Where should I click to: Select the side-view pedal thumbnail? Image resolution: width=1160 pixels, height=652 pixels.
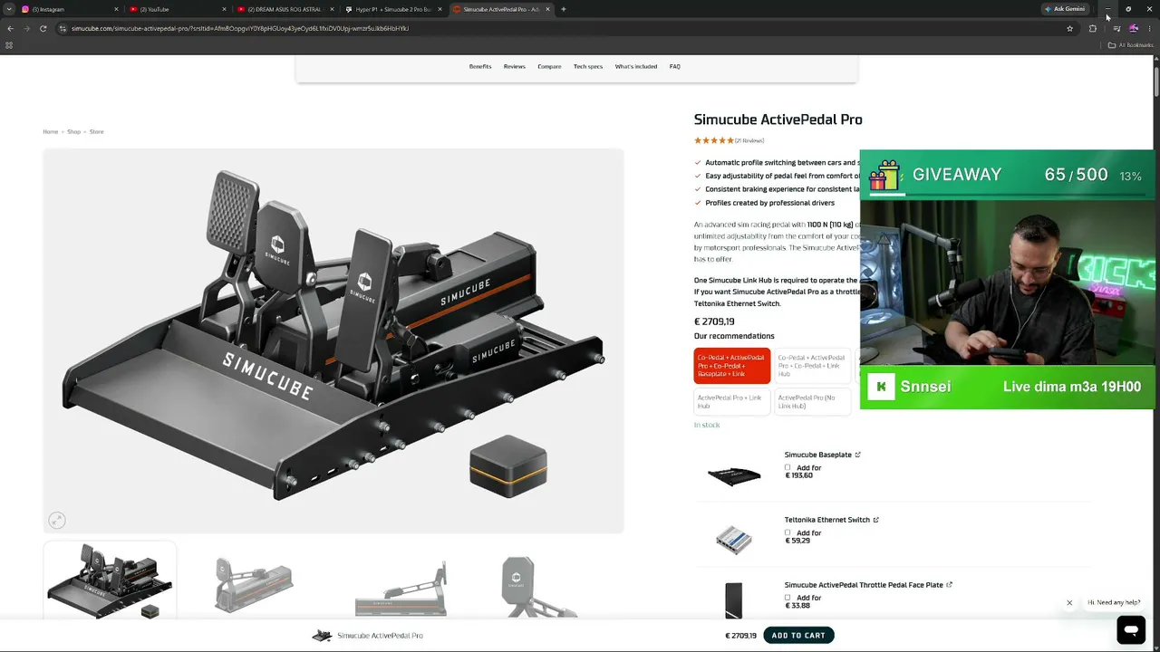tap(401, 589)
